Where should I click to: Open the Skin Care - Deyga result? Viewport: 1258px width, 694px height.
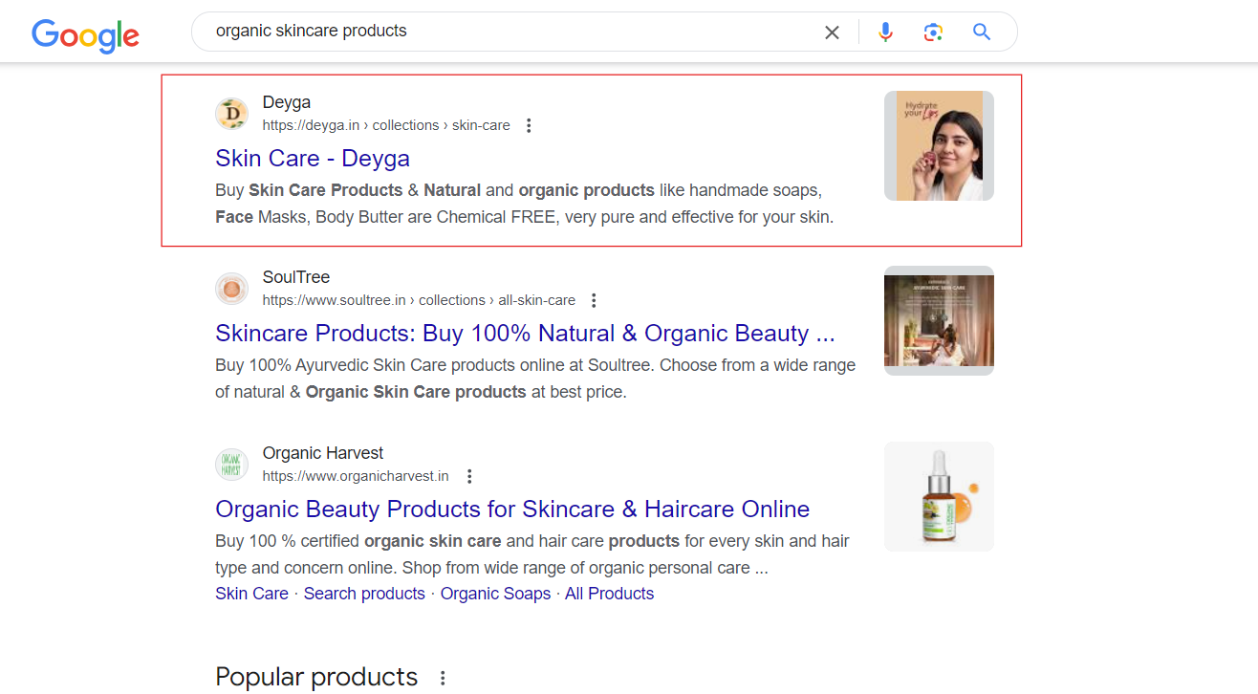point(313,158)
